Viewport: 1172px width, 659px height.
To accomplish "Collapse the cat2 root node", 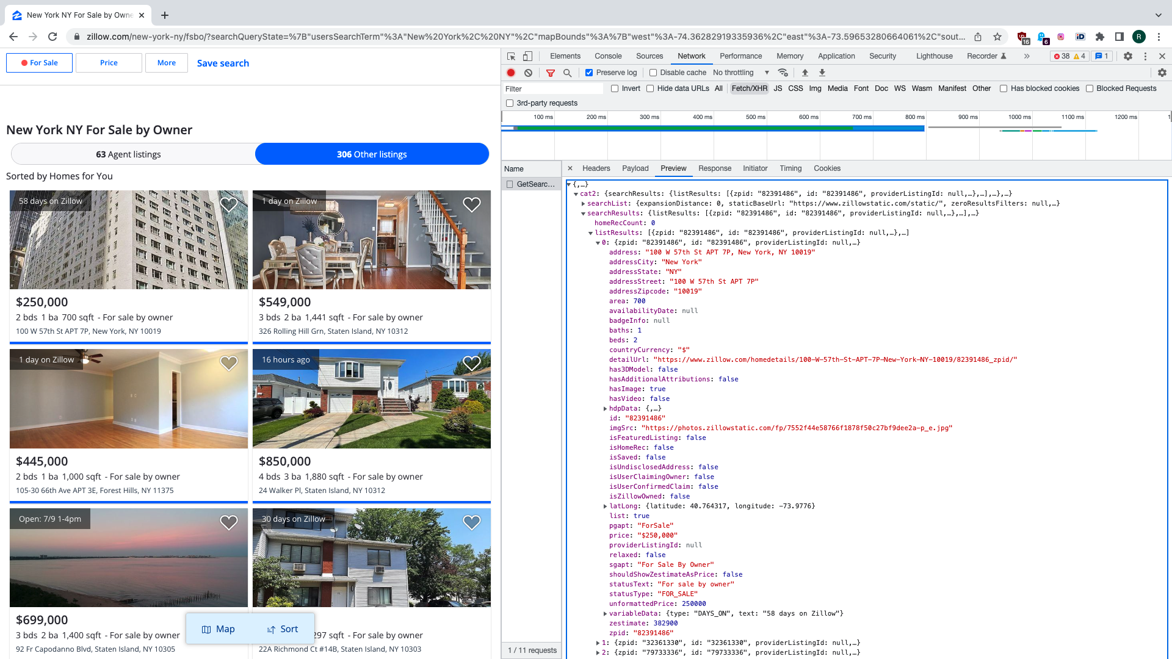I will (x=576, y=194).
